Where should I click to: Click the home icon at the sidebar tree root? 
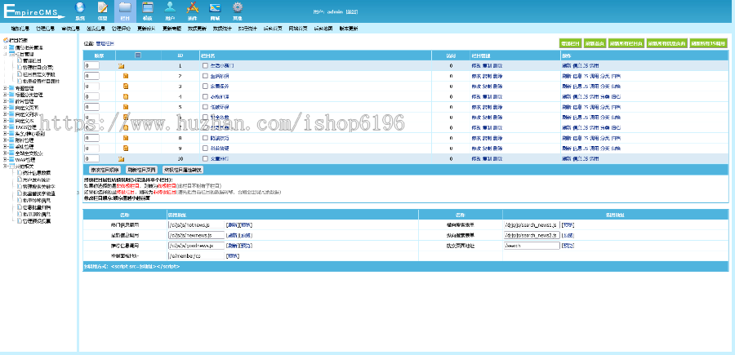(x=6, y=41)
